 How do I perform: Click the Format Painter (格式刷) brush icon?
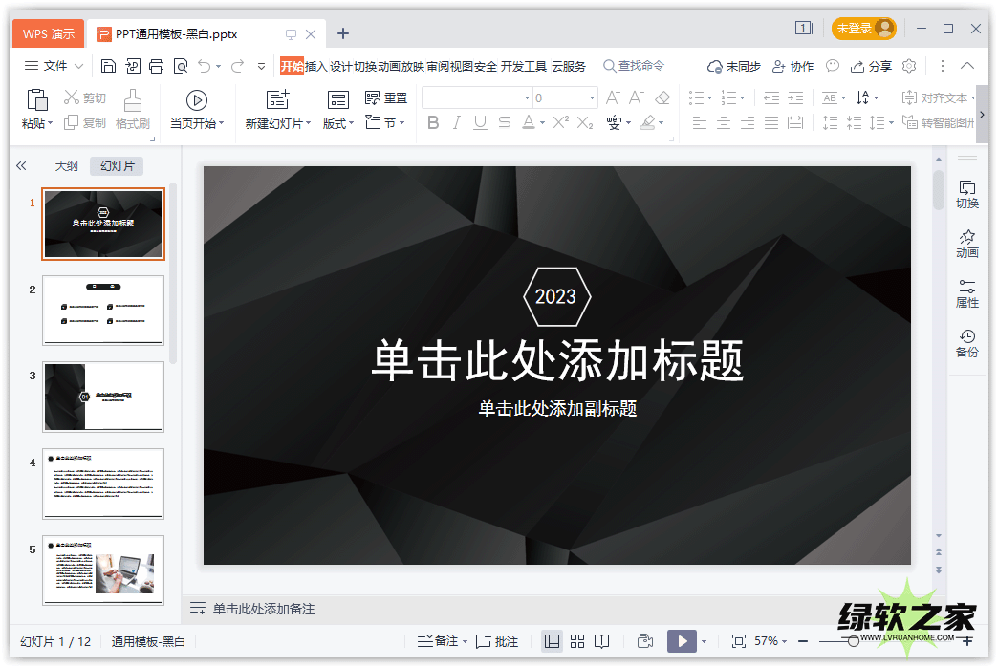pos(133,99)
